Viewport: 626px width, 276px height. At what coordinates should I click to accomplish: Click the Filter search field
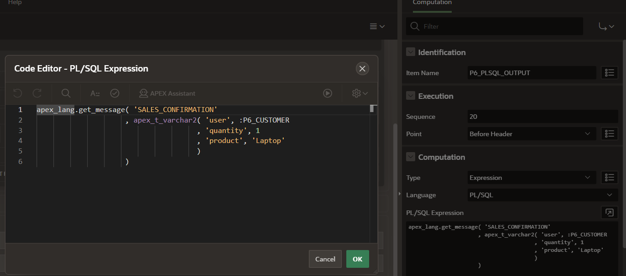[x=495, y=26]
